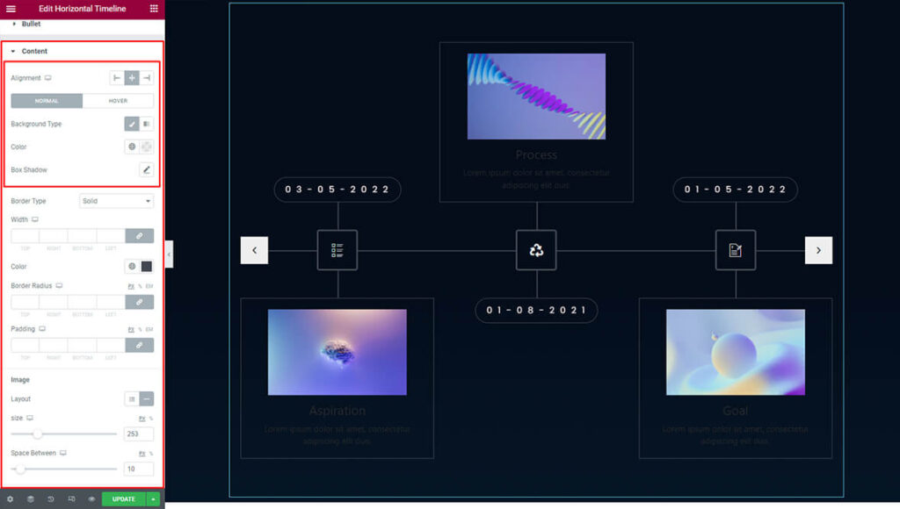This screenshot has height=509, width=900.
Task: Preview changes with the eye icon
Action: (x=91, y=499)
